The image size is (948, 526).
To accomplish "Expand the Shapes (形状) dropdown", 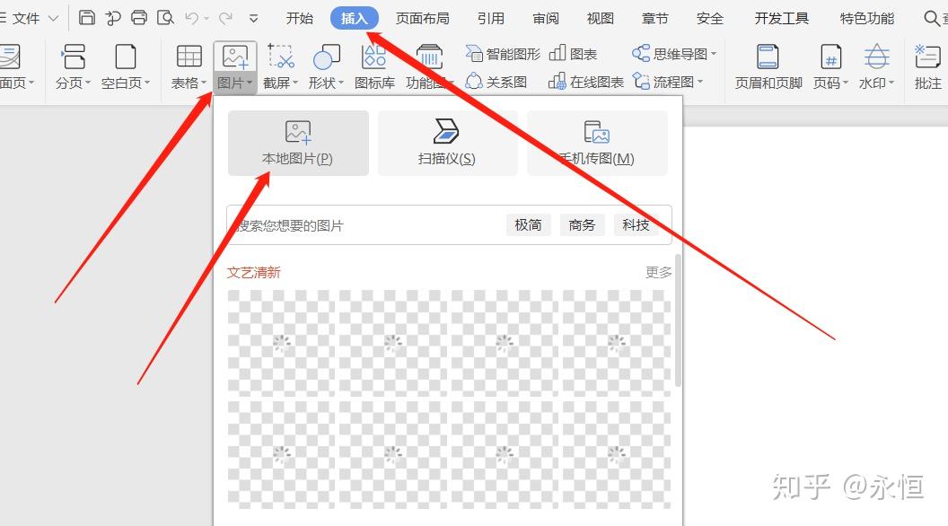I will [326, 83].
